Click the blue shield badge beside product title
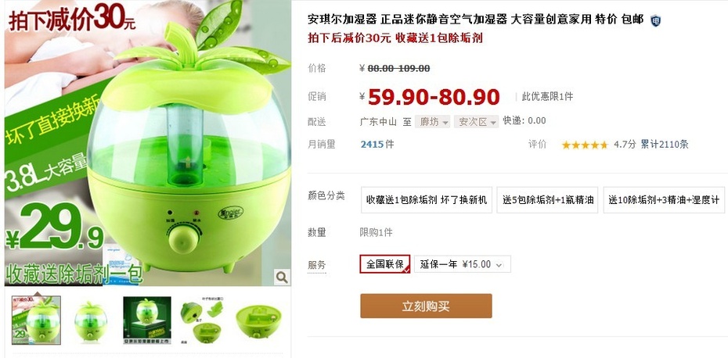Screen dimensions: 728x358 pyautogui.click(x=655, y=20)
